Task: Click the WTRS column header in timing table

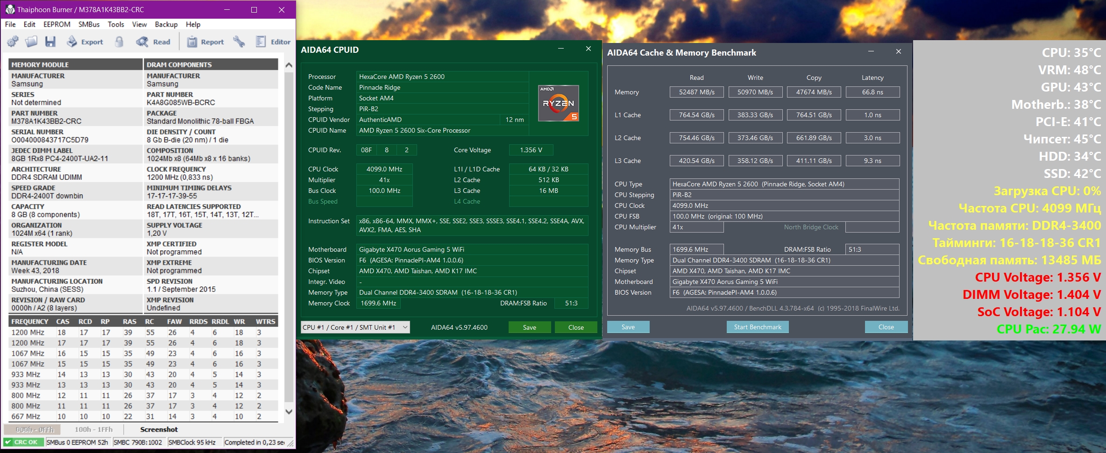Action: pos(265,321)
